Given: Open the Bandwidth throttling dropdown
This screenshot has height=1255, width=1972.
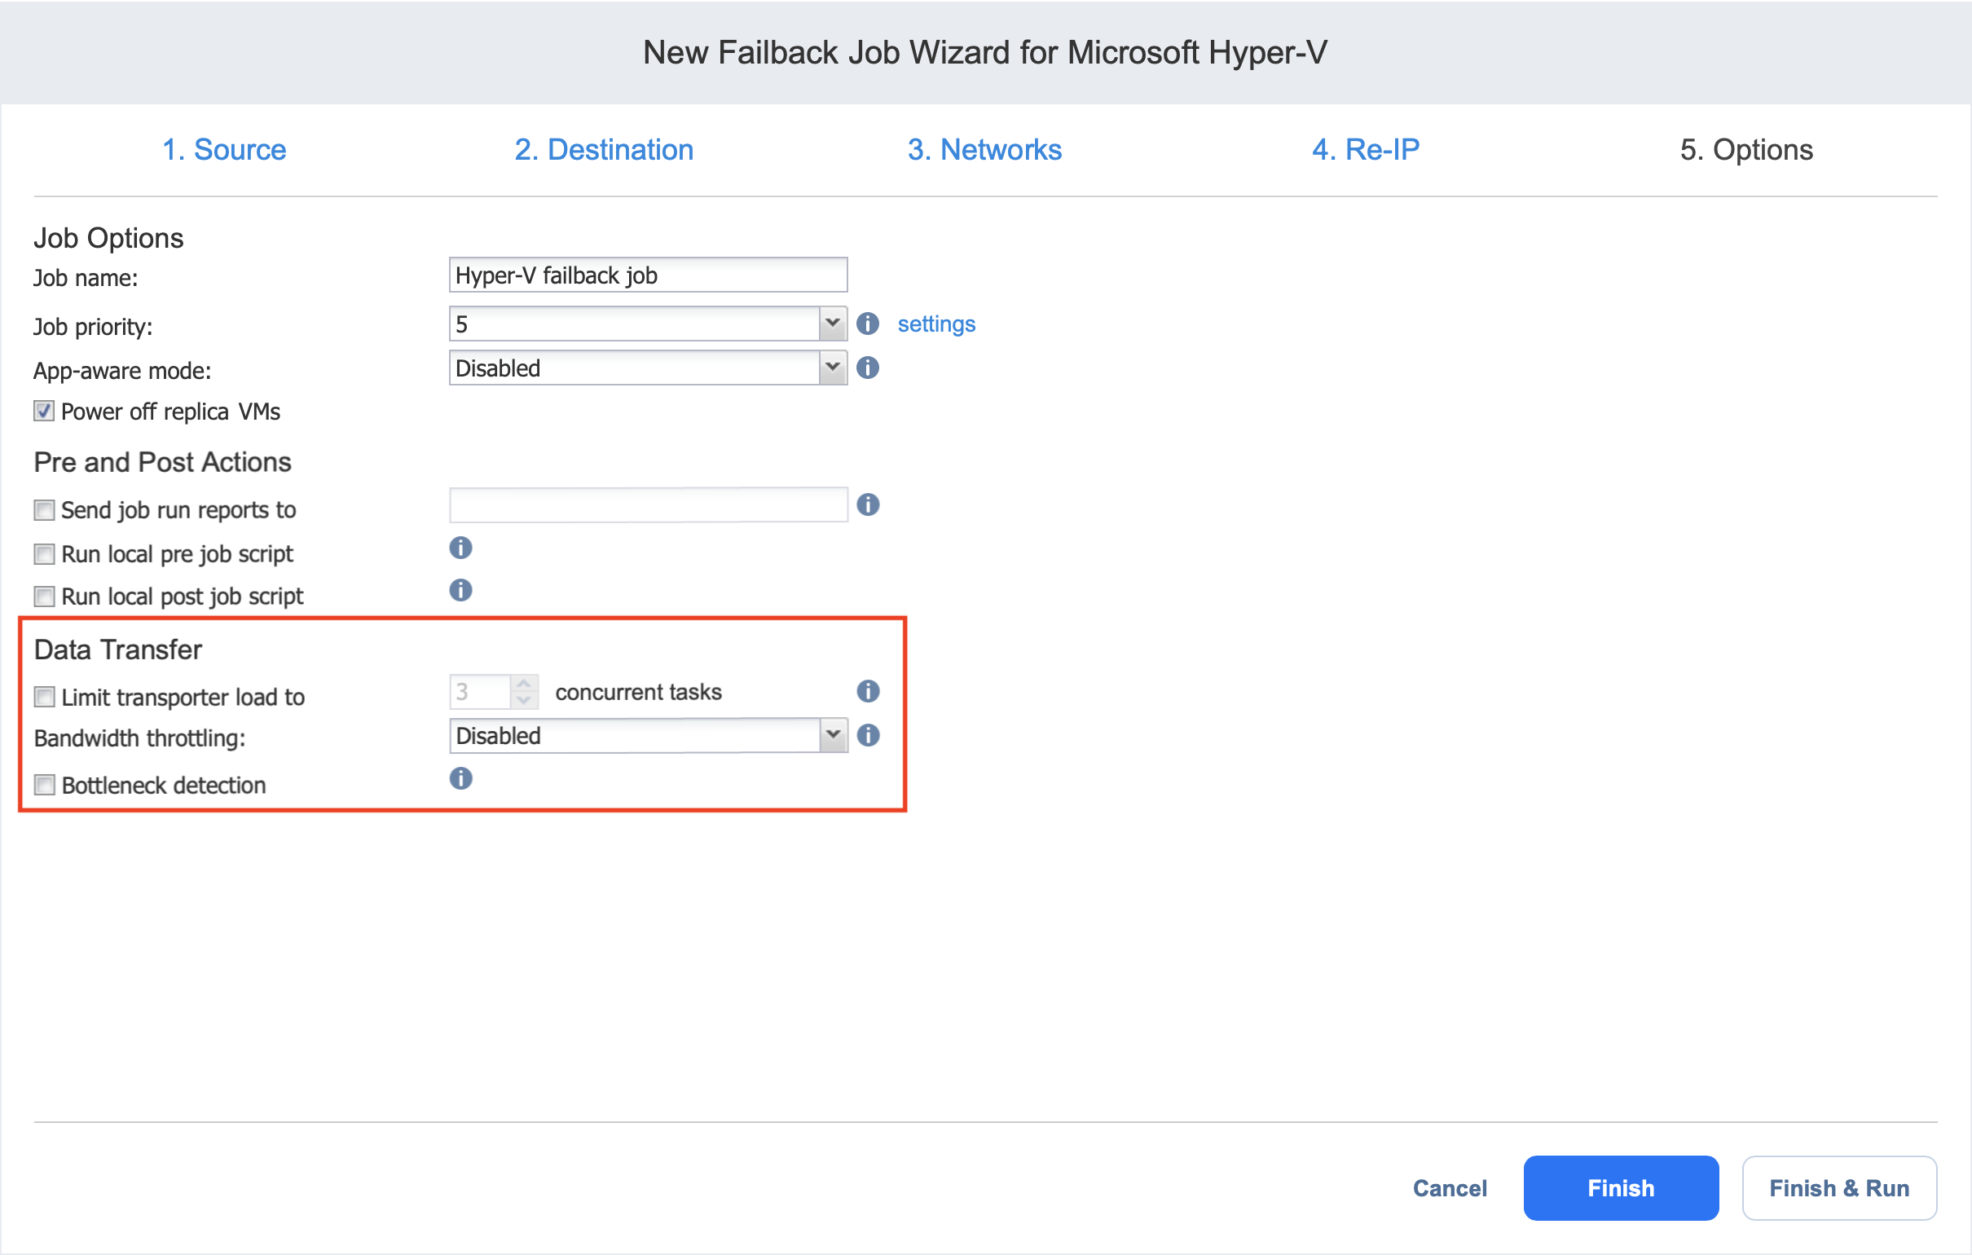Looking at the screenshot, I should 832,736.
